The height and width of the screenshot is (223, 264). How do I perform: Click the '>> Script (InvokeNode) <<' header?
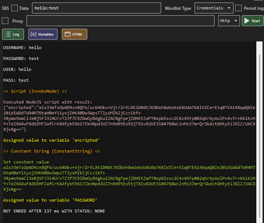click(x=35, y=91)
